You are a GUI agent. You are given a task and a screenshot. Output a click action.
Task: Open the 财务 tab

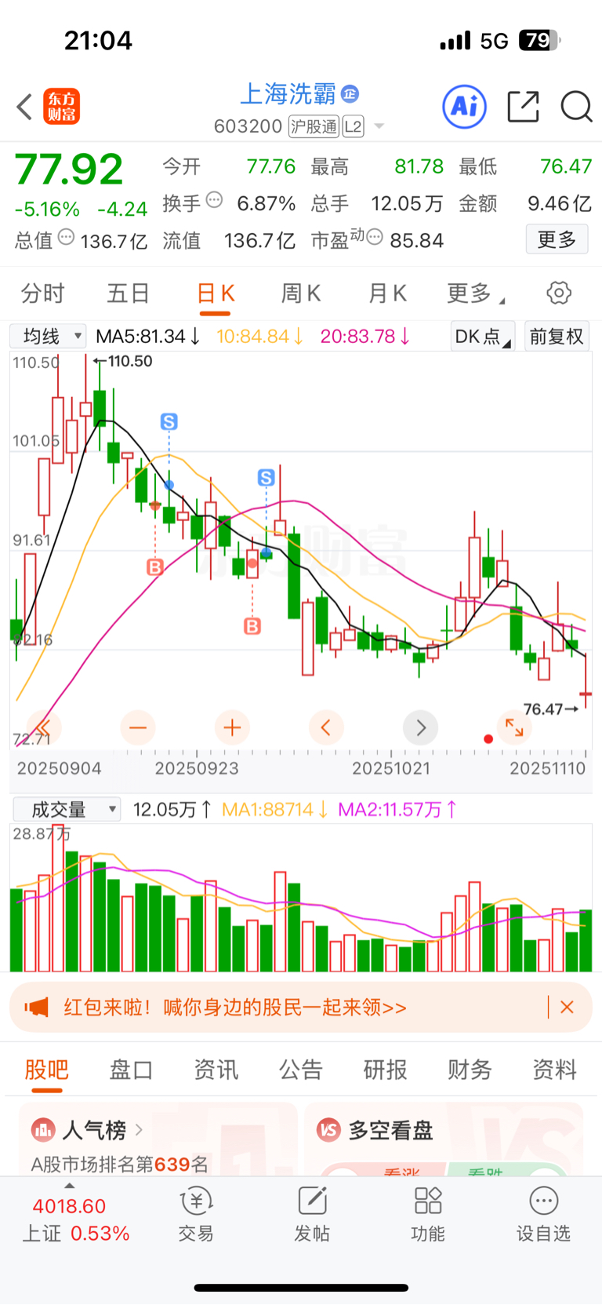pyautogui.click(x=470, y=1070)
